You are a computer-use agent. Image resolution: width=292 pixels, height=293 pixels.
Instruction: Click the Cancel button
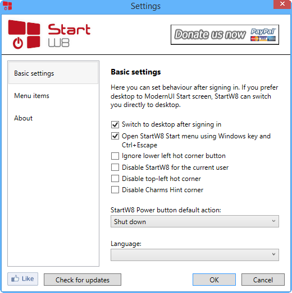point(263,280)
